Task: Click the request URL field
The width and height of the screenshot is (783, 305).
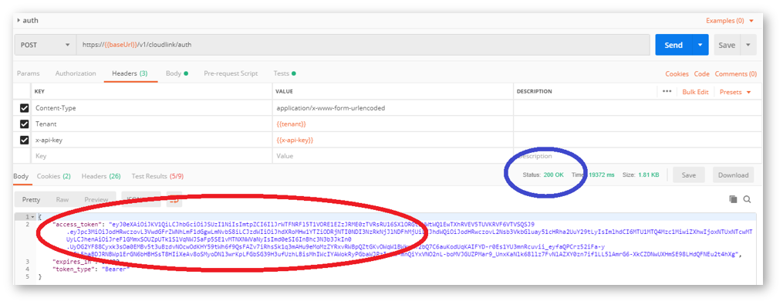Action: coord(363,45)
